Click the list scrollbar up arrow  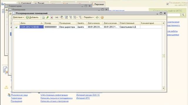coord(163,23)
